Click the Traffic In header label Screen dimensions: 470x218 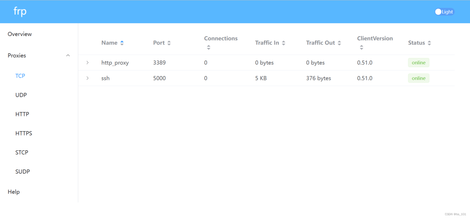267,43
